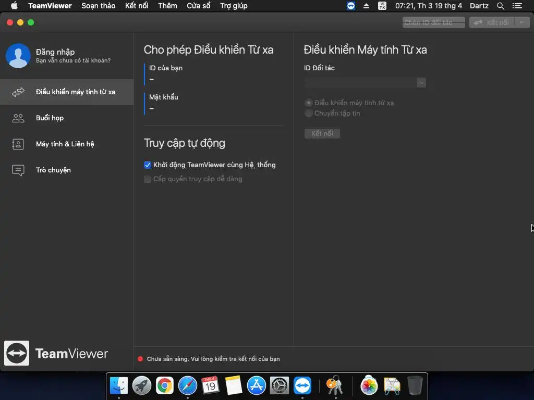Open the Notification Center list icon
This screenshot has width=534, height=400.
pyautogui.click(x=517, y=6)
